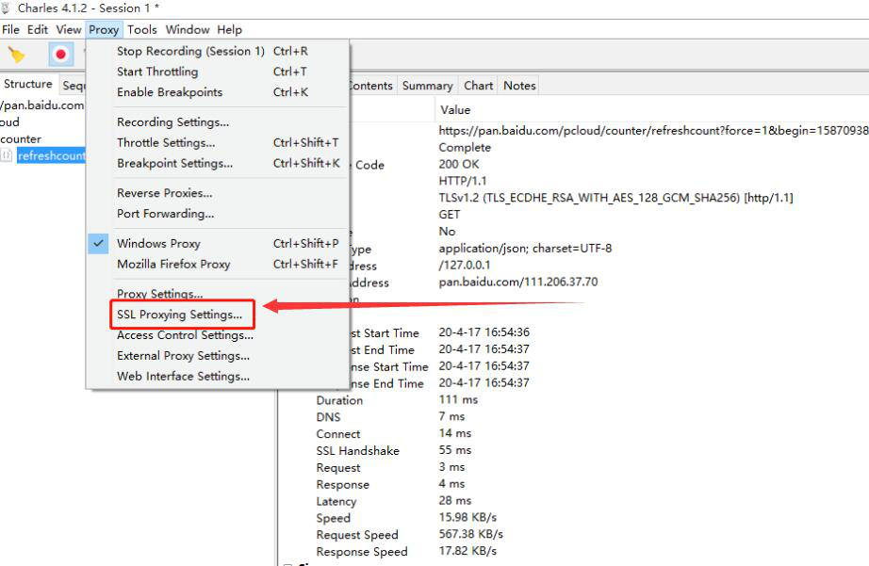Open the Edit menu
This screenshot has height=566, width=869.
37,29
